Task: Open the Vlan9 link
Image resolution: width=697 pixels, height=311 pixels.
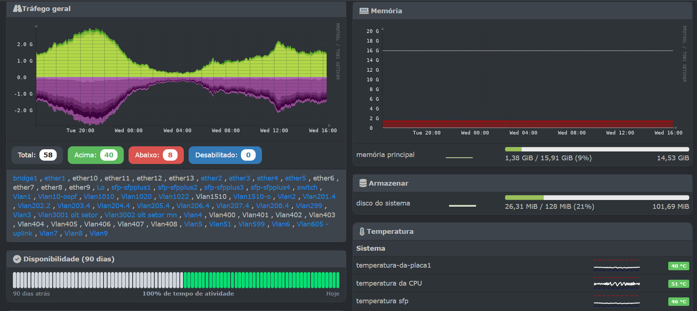Action: (x=99, y=233)
